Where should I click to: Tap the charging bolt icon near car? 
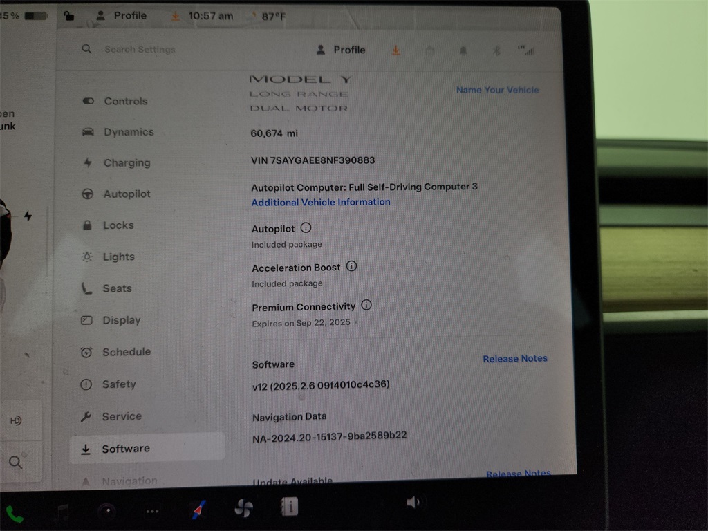[28, 216]
